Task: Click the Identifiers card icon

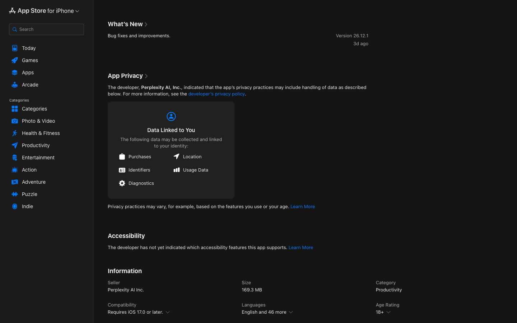Action: (x=122, y=170)
